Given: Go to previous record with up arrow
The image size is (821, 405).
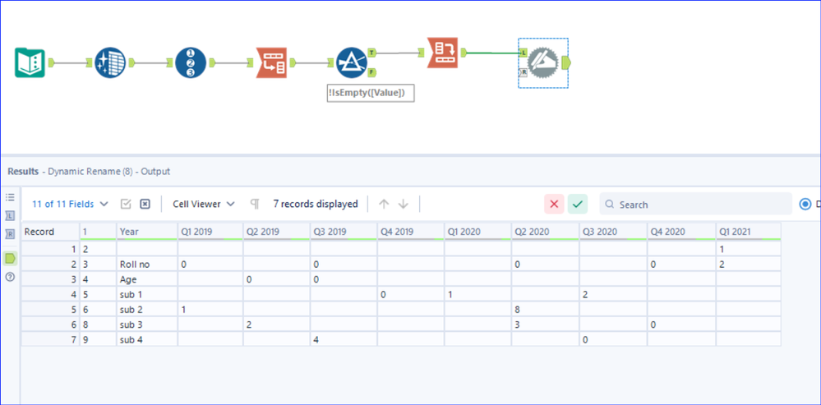Looking at the screenshot, I should coord(384,204).
